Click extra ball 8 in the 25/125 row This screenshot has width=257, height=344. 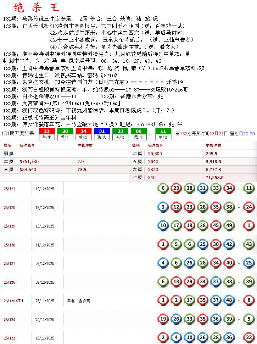pos(249,300)
